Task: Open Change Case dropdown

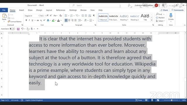Action: [55, 15]
